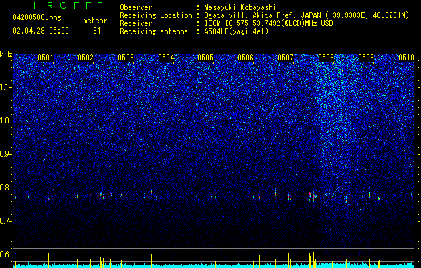Click the 0509 time marker
421x268 pixels.
(x=366, y=57)
